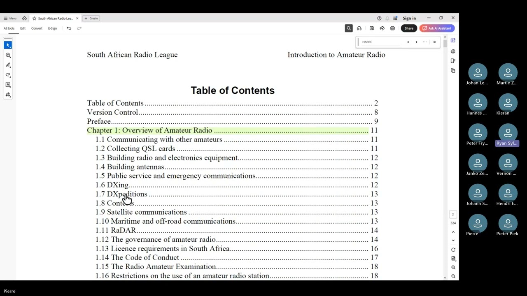Open the help question mark icon

tap(379, 18)
